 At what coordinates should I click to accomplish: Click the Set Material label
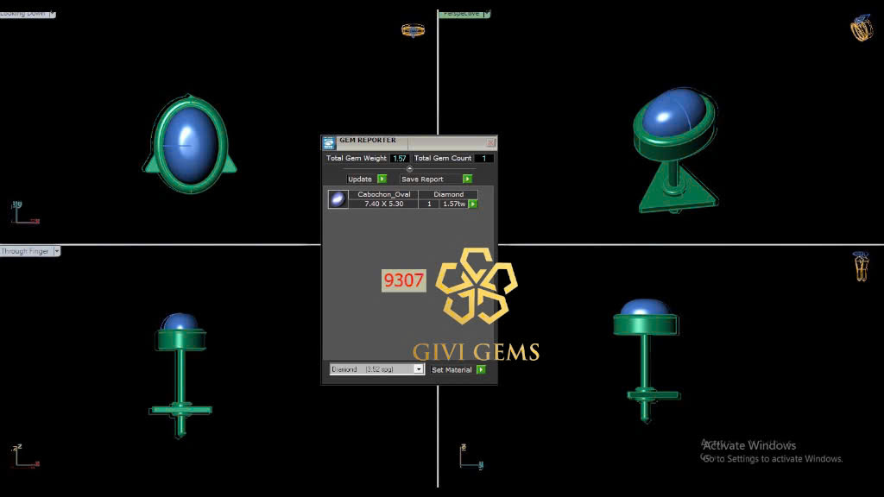pos(451,369)
